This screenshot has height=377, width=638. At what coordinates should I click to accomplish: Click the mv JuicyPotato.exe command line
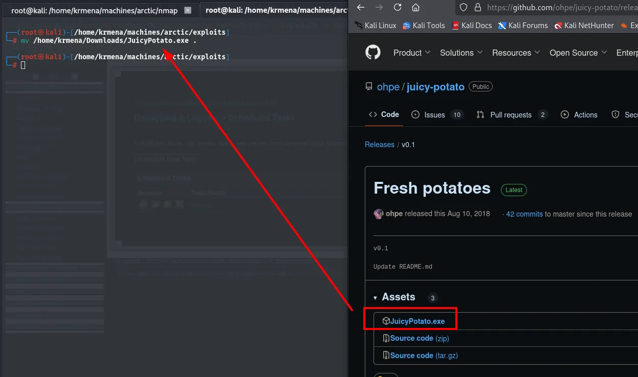(x=108, y=41)
